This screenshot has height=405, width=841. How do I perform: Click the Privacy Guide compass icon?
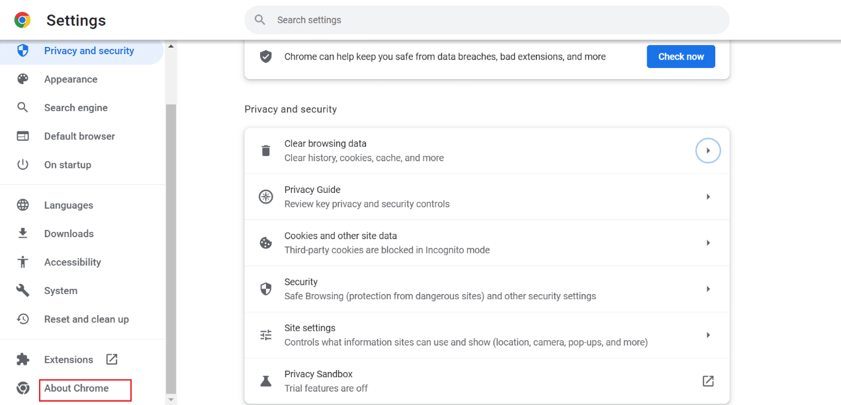click(x=266, y=197)
